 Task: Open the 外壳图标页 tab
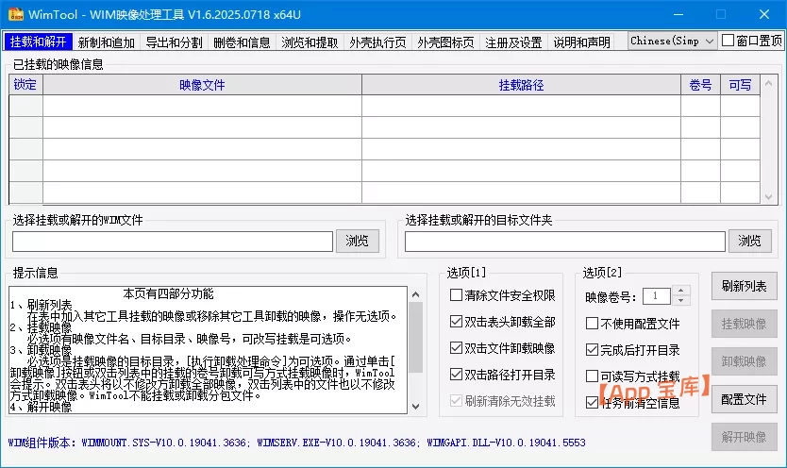[445, 42]
